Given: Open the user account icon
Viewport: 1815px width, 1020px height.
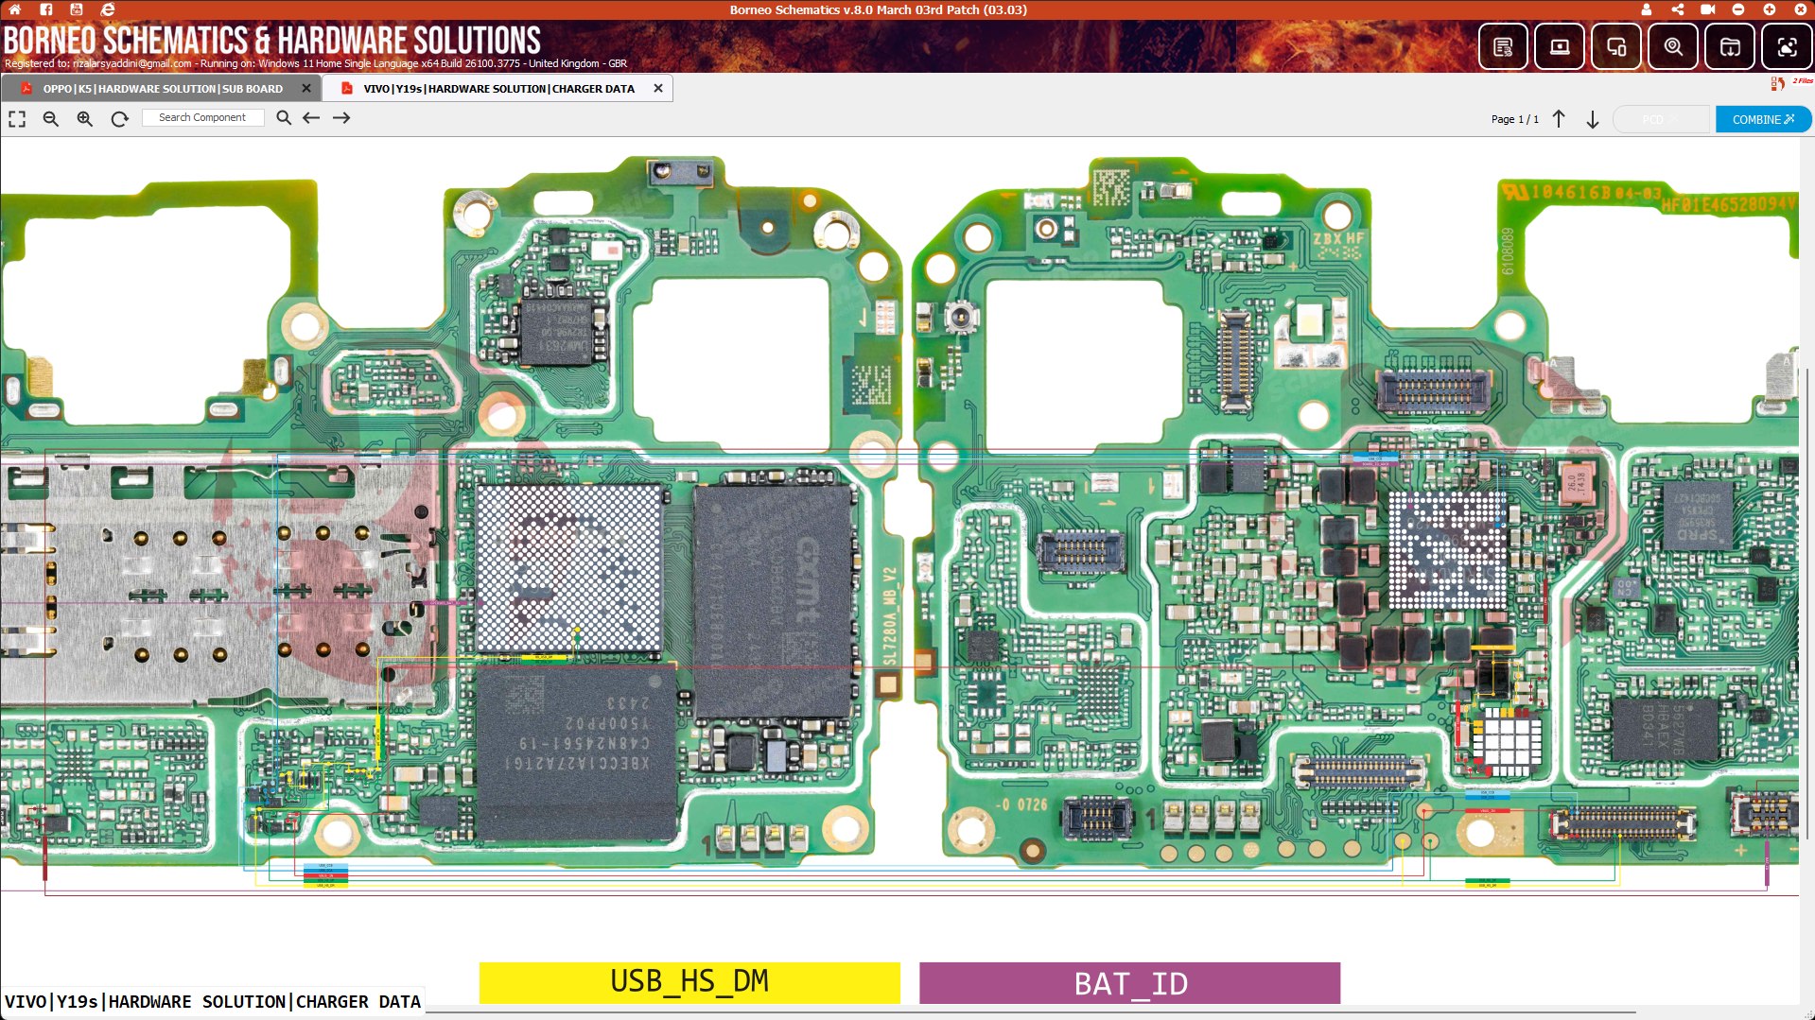Looking at the screenshot, I should pyautogui.click(x=1647, y=9).
